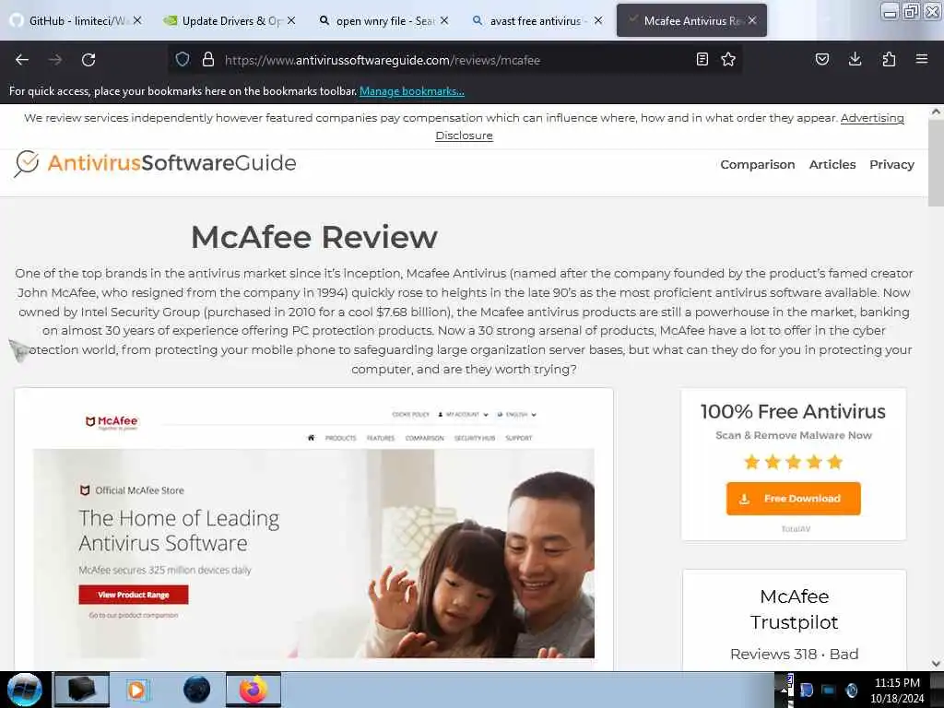
Task: Open the media player taskbar icon
Action: 136,690
